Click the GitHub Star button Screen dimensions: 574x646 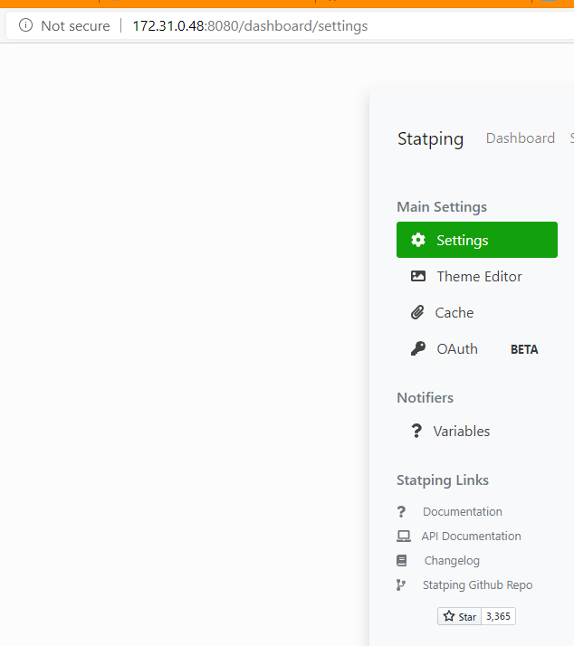(x=459, y=616)
